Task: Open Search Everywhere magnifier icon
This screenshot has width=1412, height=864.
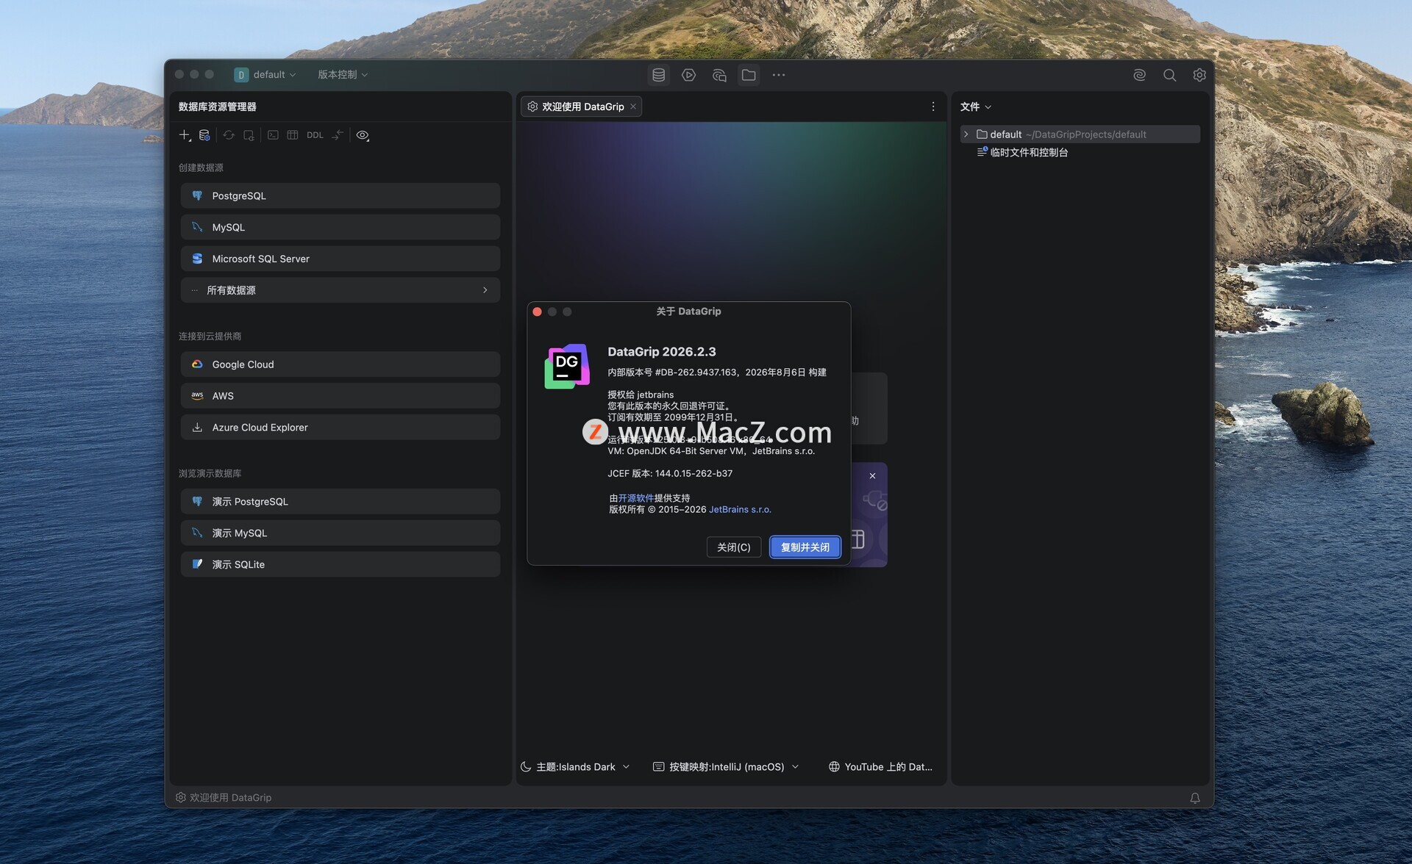Action: tap(1169, 75)
